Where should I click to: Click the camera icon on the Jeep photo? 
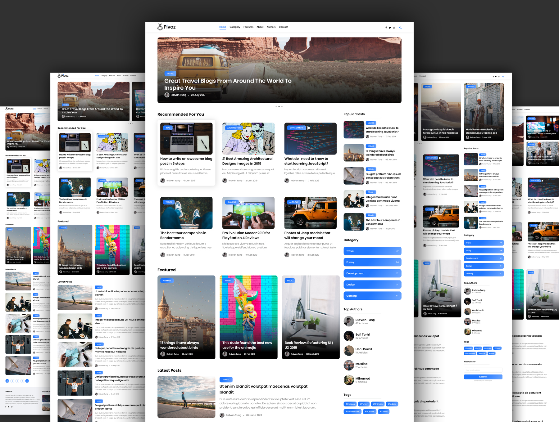(304, 202)
